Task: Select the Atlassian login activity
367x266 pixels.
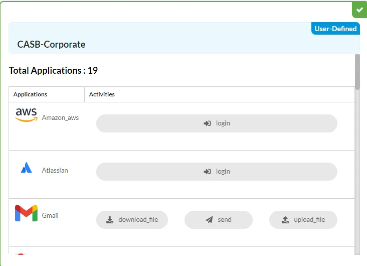Action: pos(217,172)
